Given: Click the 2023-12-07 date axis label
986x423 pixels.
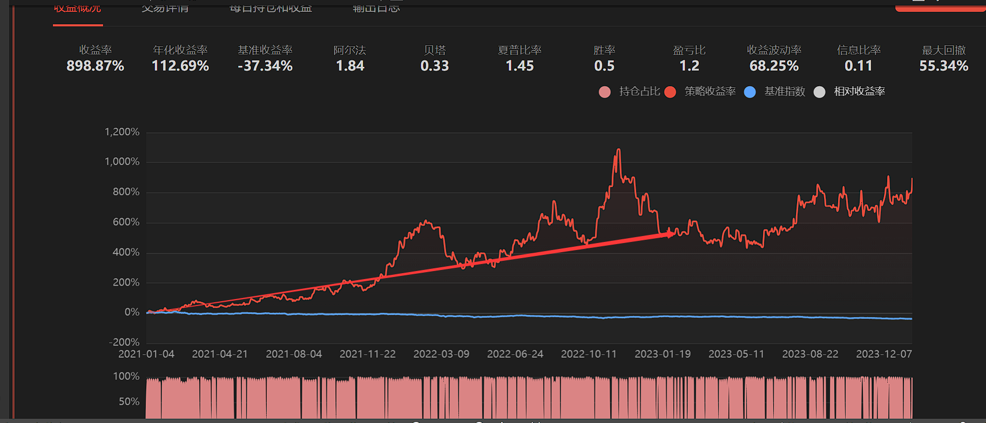Looking at the screenshot, I should (x=883, y=354).
